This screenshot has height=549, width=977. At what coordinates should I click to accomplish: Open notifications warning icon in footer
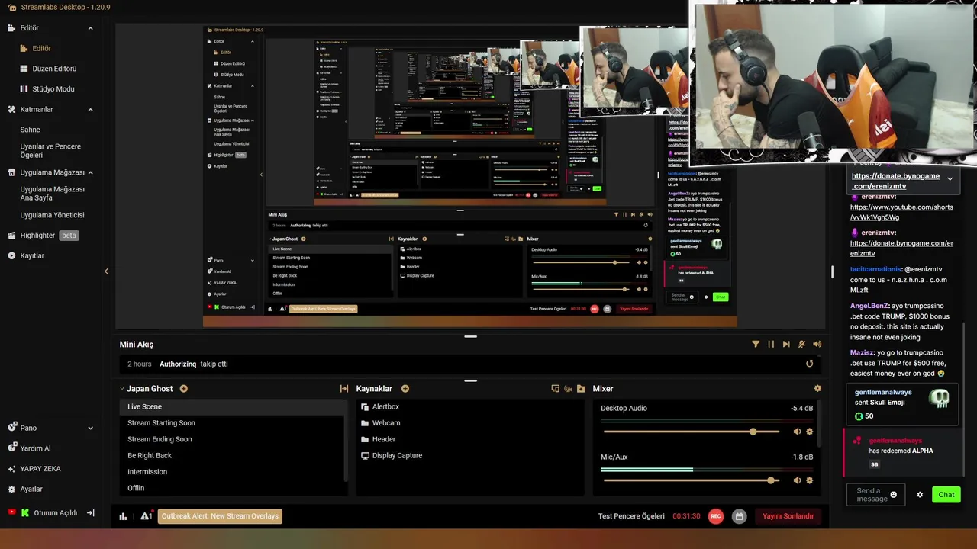point(146,516)
